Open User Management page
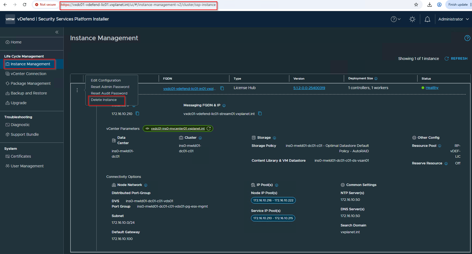This screenshot has width=472, height=254. [x=25, y=166]
